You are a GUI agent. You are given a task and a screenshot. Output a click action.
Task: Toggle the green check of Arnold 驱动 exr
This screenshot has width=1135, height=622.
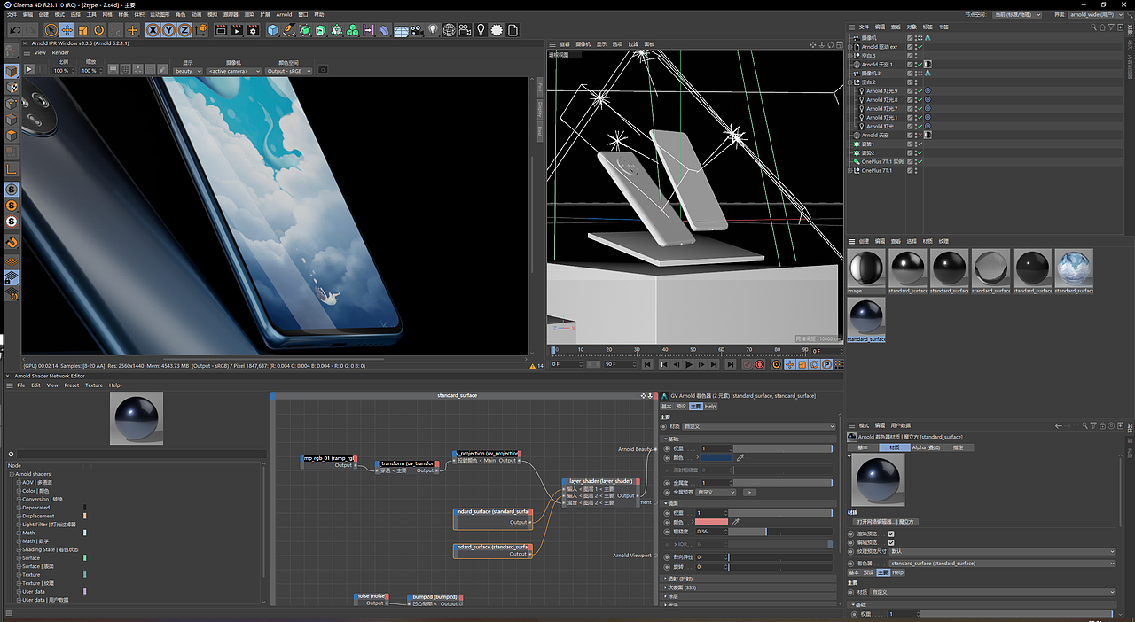click(x=920, y=47)
